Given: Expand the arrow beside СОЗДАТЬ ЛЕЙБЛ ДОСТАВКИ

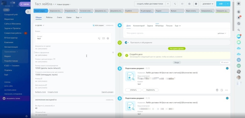Looking at the screenshot, I should 168,4.
